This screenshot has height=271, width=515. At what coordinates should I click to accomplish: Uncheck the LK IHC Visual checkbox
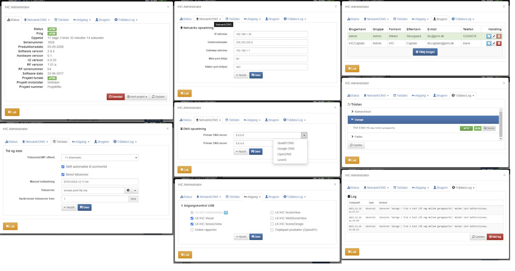click(192, 218)
